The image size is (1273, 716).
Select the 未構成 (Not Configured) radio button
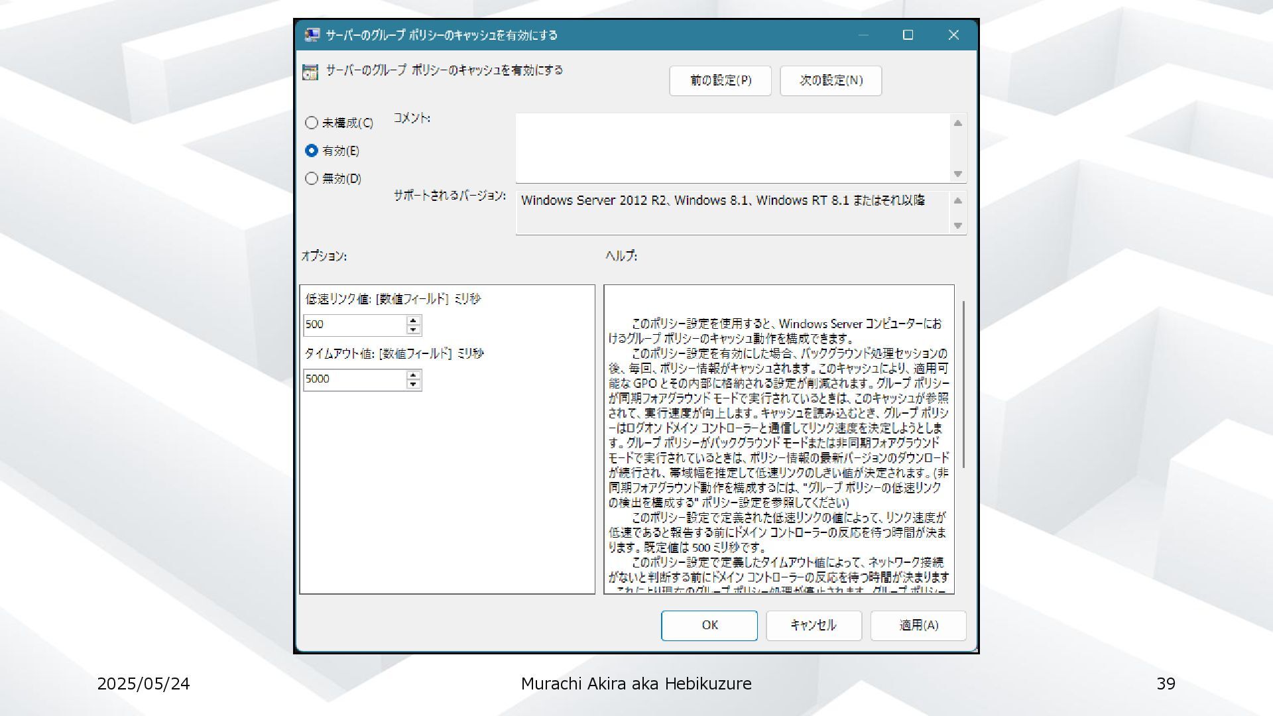click(312, 123)
